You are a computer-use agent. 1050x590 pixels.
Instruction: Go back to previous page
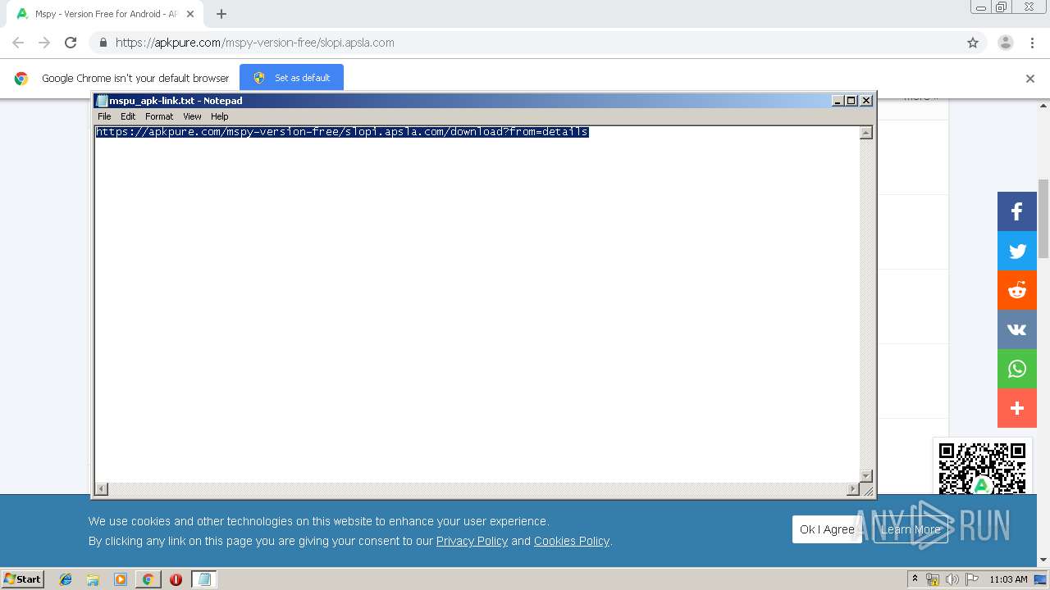[18, 43]
